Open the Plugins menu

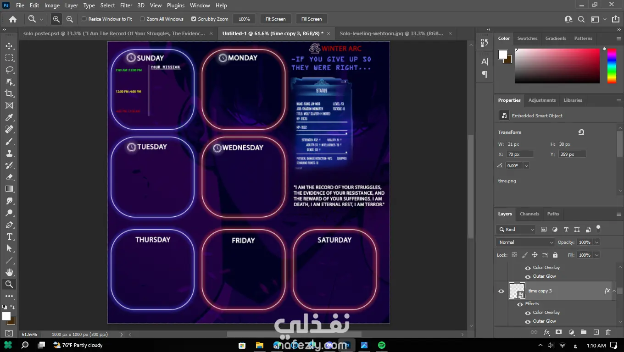(x=176, y=5)
